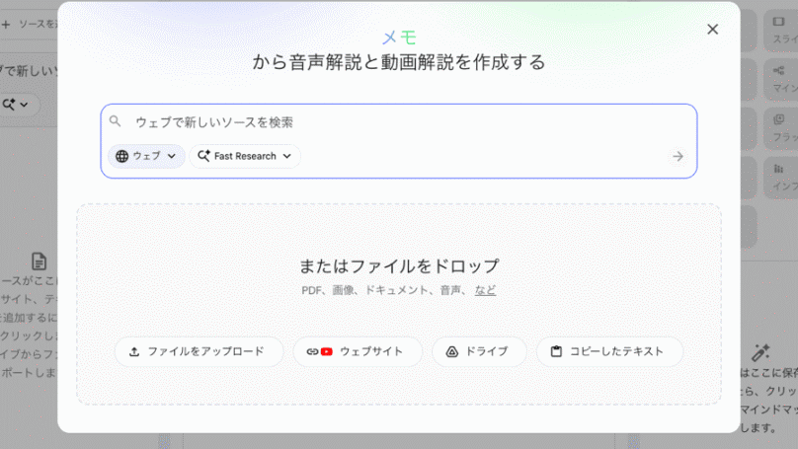Open the など supported file types link
Screen dimensions: 798x449
pyautogui.click(x=485, y=290)
